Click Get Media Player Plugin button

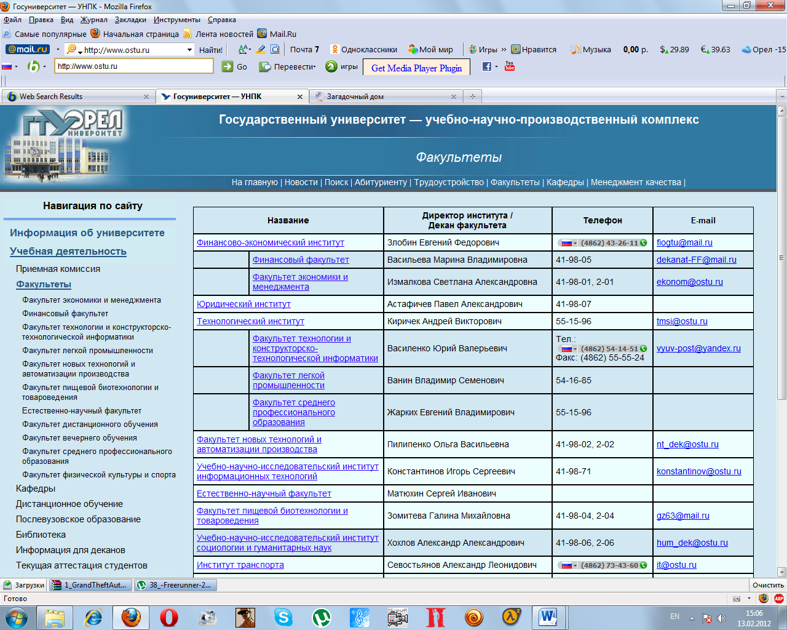(416, 68)
